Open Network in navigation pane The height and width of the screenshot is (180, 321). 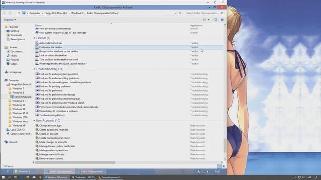coord(13,142)
